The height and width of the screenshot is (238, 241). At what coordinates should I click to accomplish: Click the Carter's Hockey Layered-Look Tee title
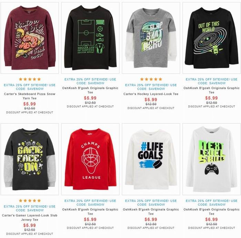[151, 94]
